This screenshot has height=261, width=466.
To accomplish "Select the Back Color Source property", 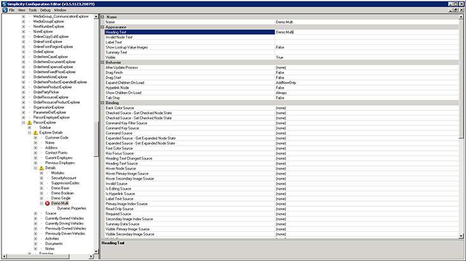I will click(x=120, y=108).
